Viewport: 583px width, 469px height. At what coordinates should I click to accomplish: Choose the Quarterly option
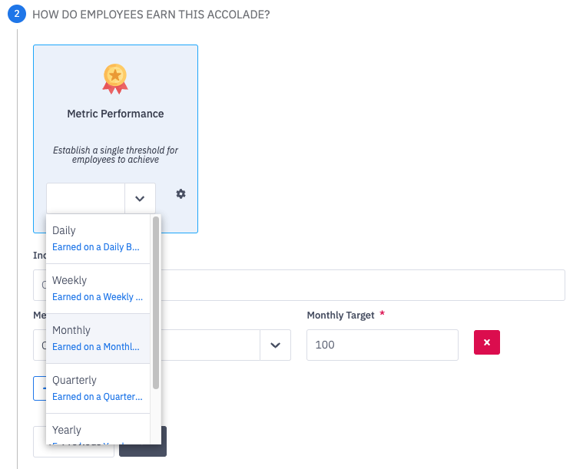98,388
